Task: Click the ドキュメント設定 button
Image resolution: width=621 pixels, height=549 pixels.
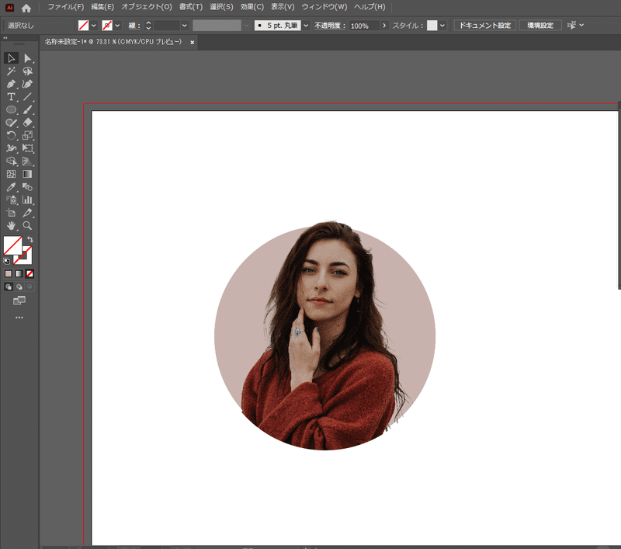Action: point(484,26)
